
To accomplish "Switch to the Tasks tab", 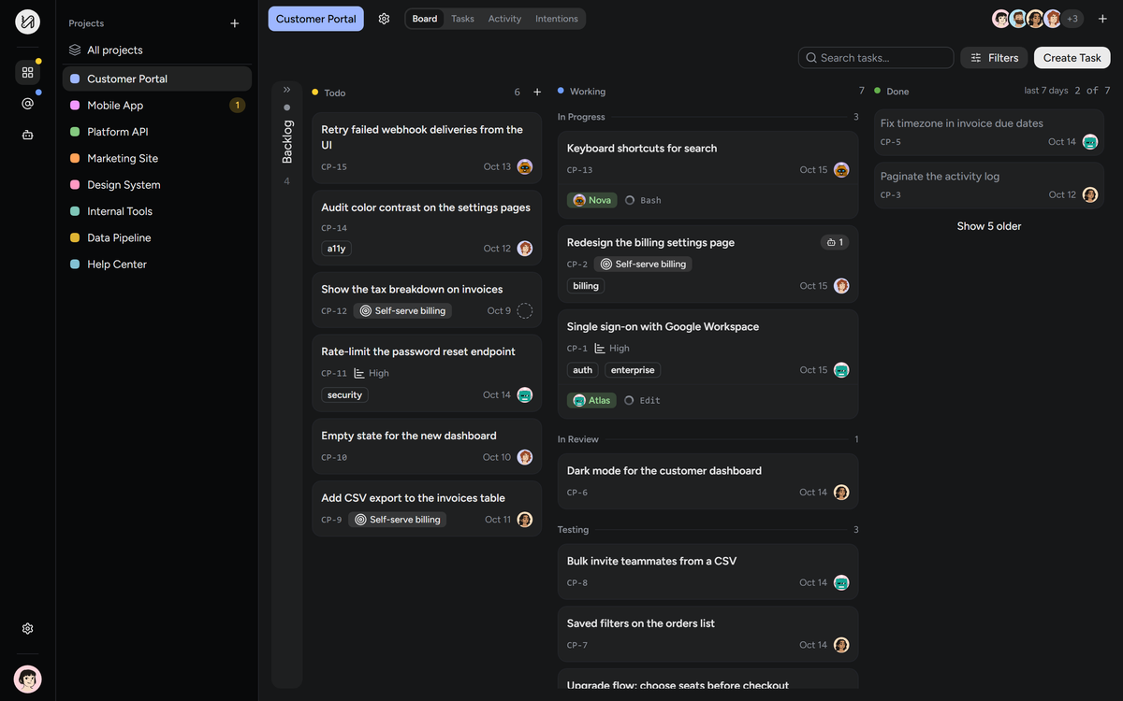I will pyautogui.click(x=462, y=19).
